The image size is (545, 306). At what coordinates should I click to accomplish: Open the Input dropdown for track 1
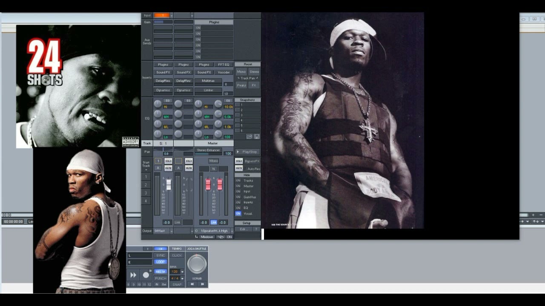point(172,15)
